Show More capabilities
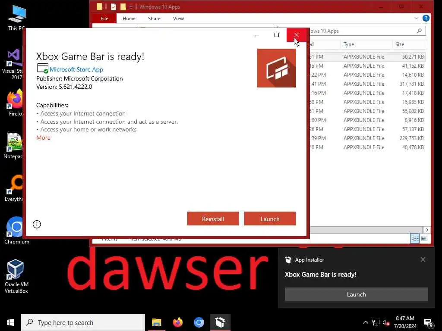The image size is (442, 331). pos(44,137)
